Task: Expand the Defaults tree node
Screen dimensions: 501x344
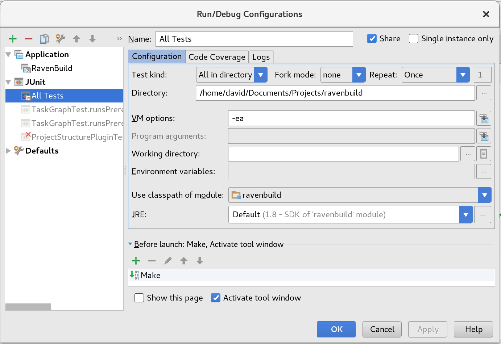Action: 8,151
